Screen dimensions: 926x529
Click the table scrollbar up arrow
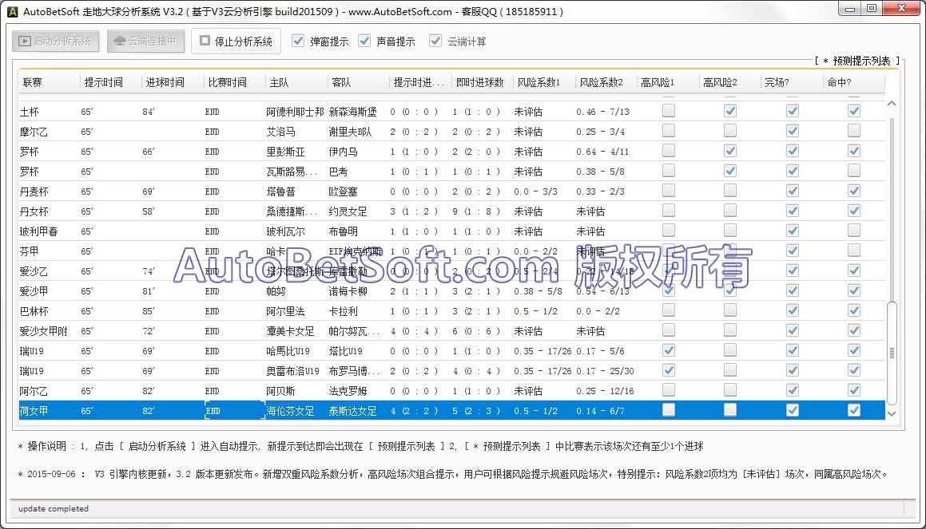pyautogui.click(x=892, y=103)
